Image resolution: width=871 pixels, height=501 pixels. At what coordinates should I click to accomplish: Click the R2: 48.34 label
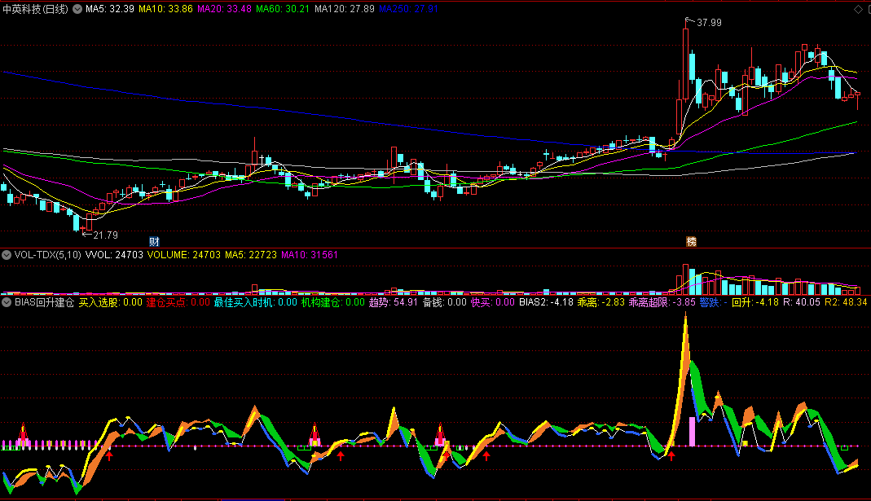pos(846,302)
